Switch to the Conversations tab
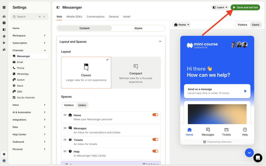This screenshot has width=266, height=166. tap(96, 17)
